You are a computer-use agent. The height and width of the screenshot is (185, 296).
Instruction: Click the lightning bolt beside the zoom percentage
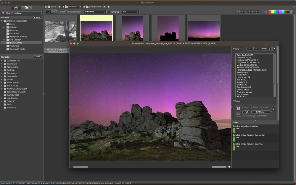(274, 49)
